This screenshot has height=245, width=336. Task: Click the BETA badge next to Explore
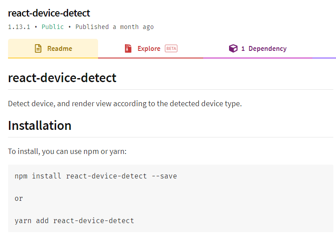point(171,49)
